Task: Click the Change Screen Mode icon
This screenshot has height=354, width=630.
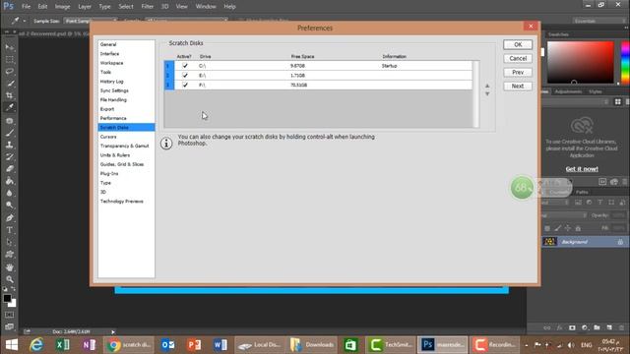Action: tap(9, 326)
